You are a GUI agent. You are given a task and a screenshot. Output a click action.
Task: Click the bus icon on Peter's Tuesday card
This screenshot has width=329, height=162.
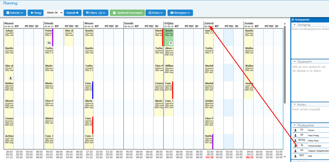pos(49,43)
